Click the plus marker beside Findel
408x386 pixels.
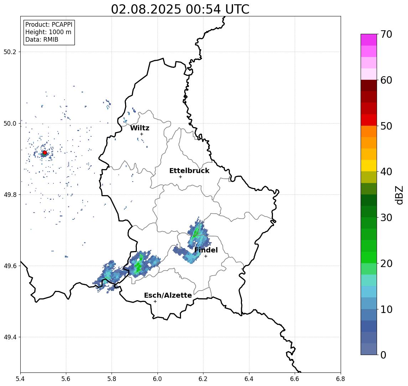206,256
